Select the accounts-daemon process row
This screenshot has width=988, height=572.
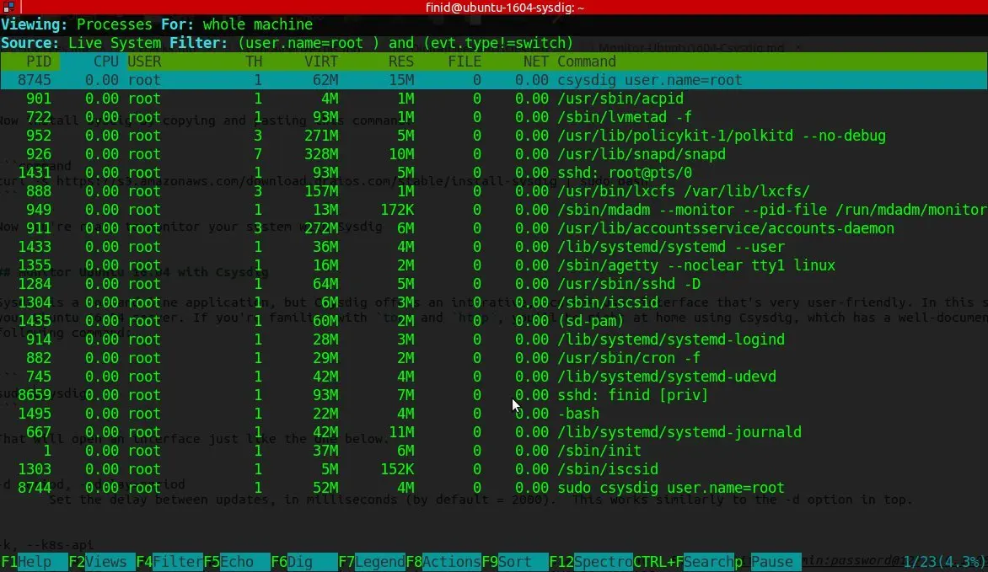tap(494, 228)
